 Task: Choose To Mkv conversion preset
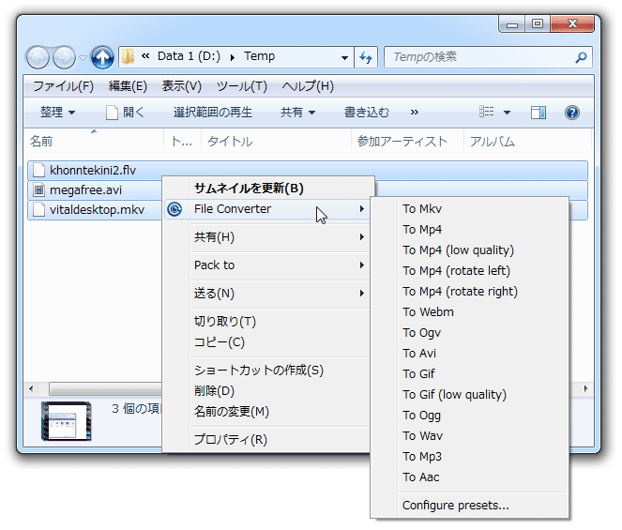click(469, 209)
